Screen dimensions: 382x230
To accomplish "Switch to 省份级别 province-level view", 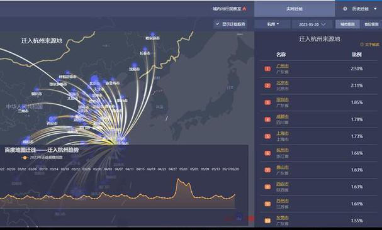I will tap(371, 24).
